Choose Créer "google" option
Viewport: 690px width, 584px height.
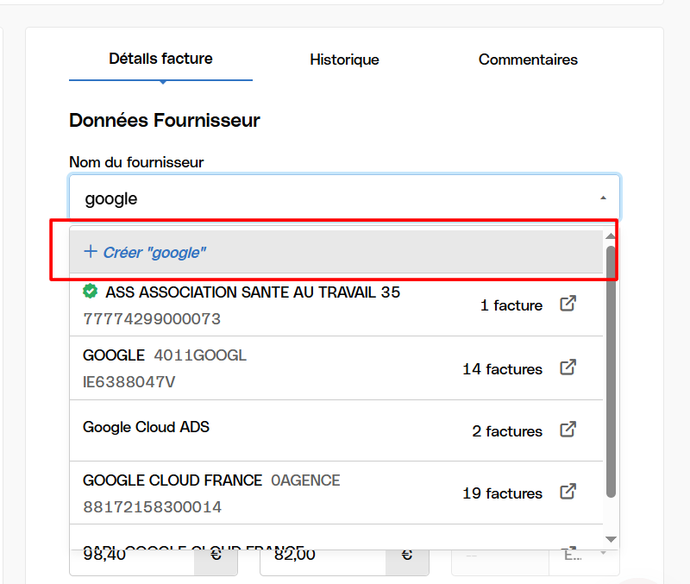[x=336, y=252]
